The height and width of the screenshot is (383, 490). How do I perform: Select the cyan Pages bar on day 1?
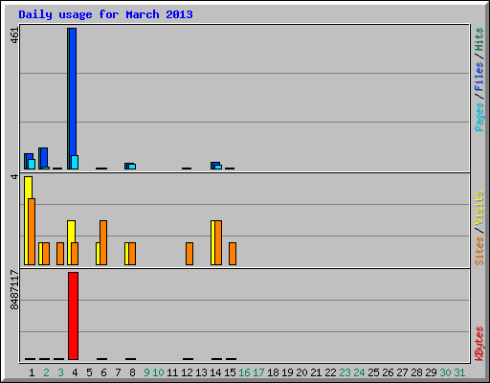pos(32,164)
